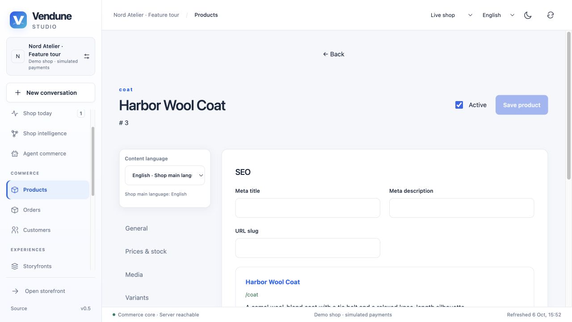Open the Live shop dropdown
Image resolution: width=572 pixels, height=322 pixels.
tap(451, 15)
